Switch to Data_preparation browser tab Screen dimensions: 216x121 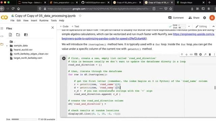(x=64, y=2)
